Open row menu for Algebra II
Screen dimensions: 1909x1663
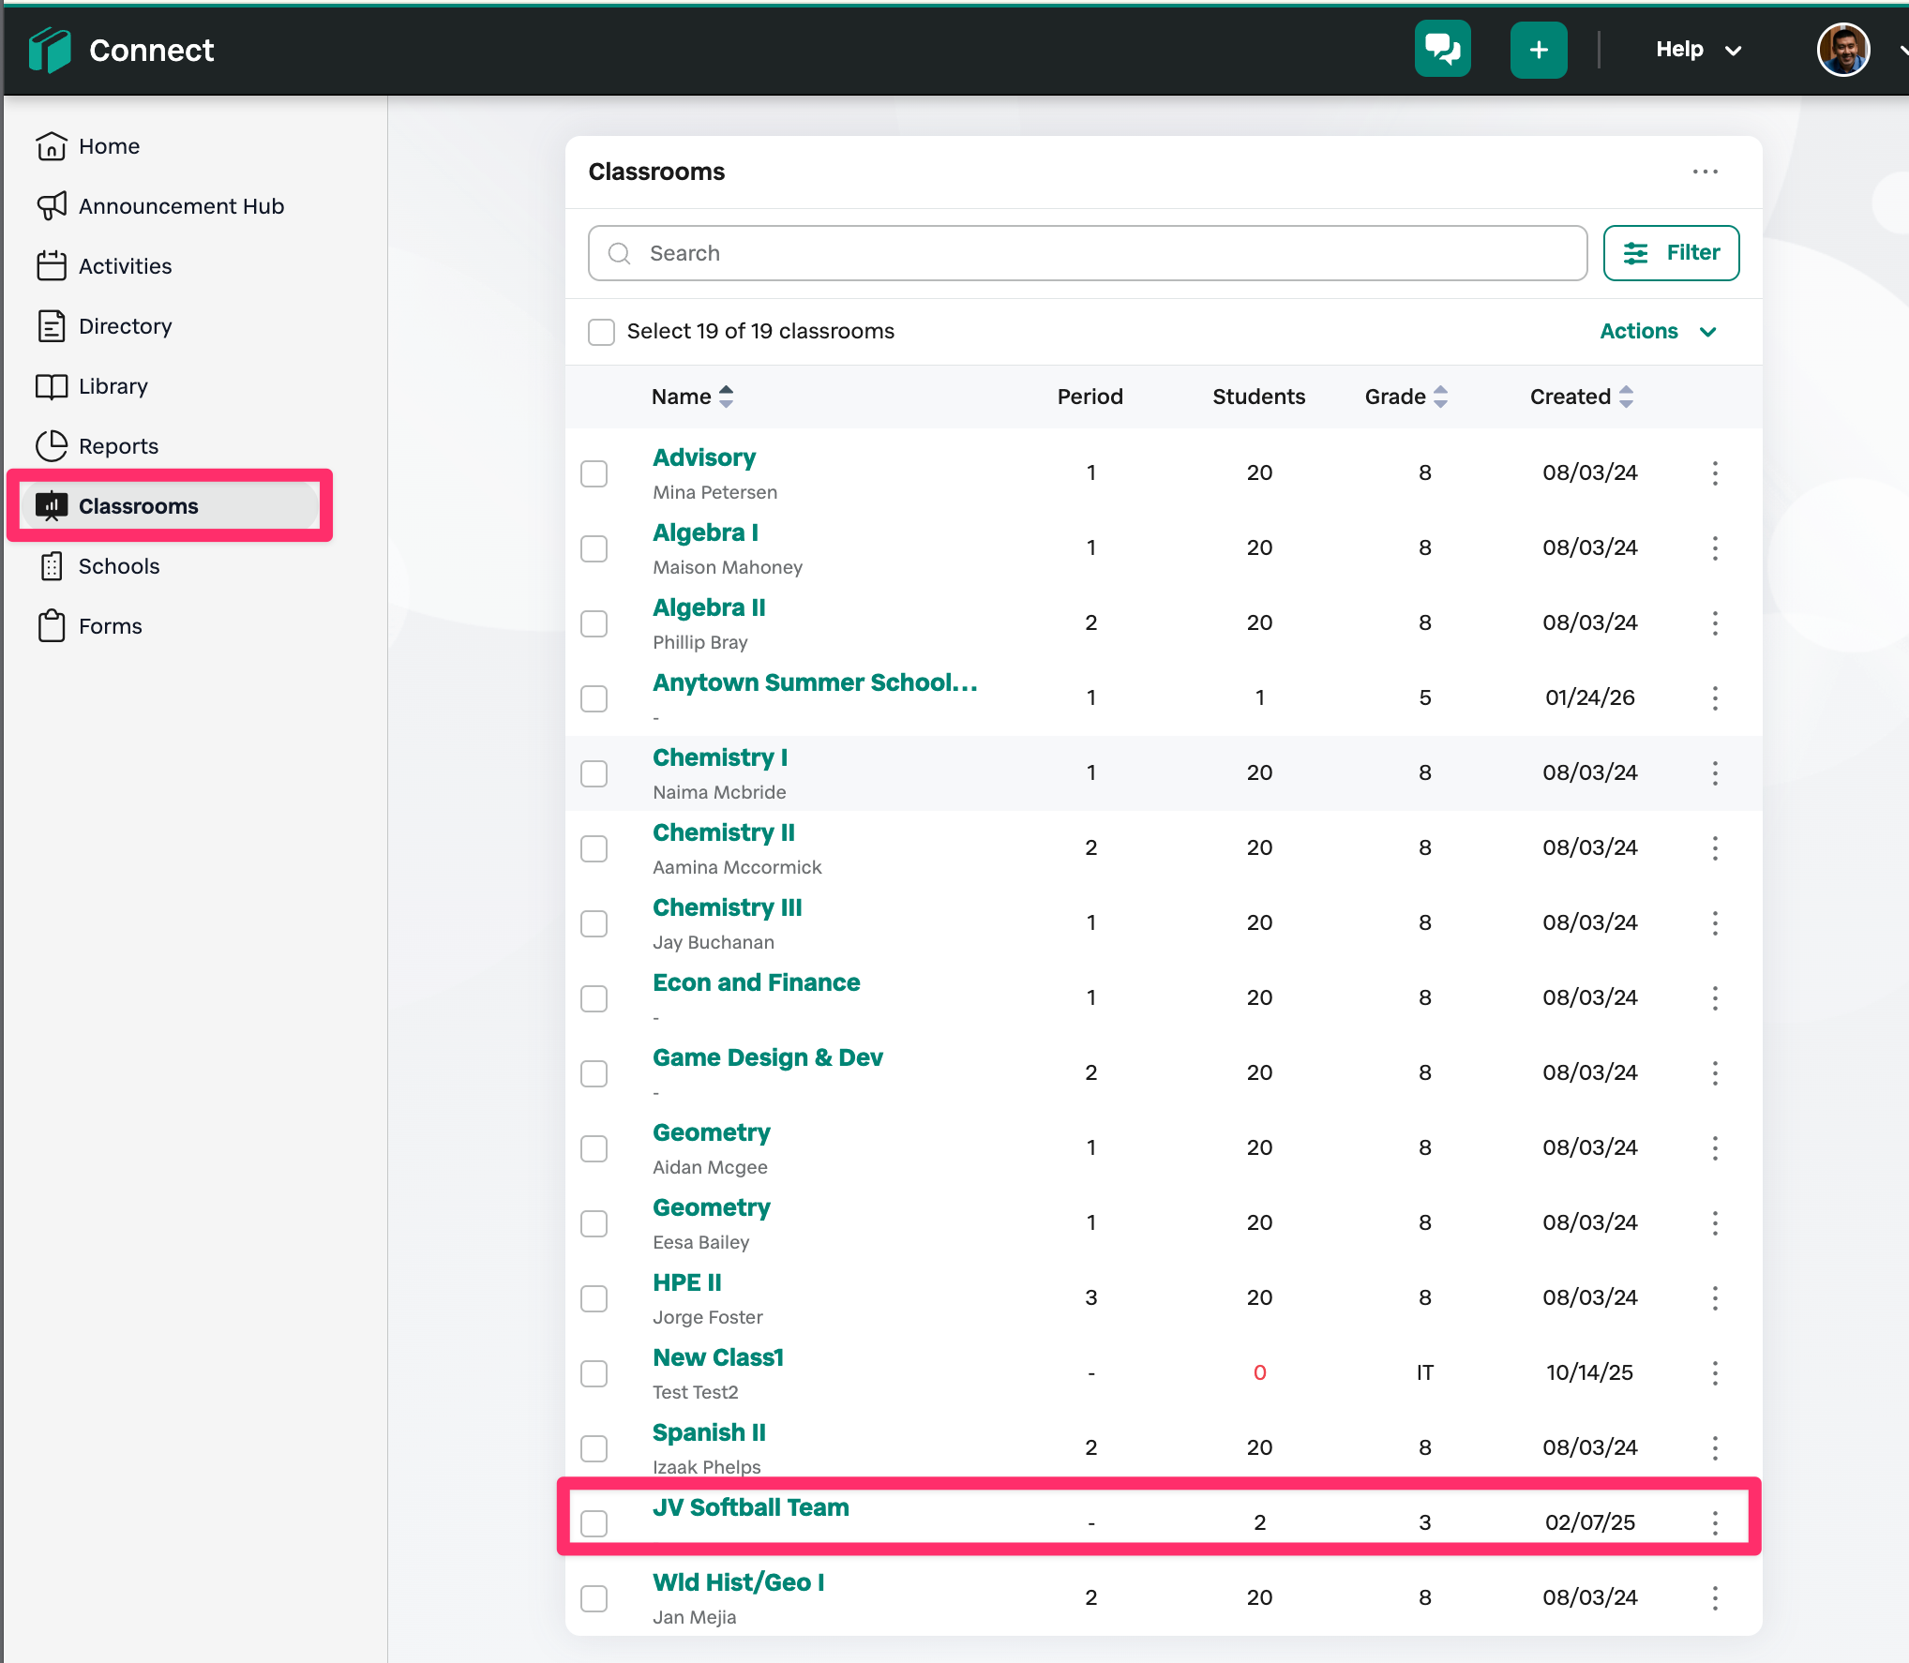1715,622
